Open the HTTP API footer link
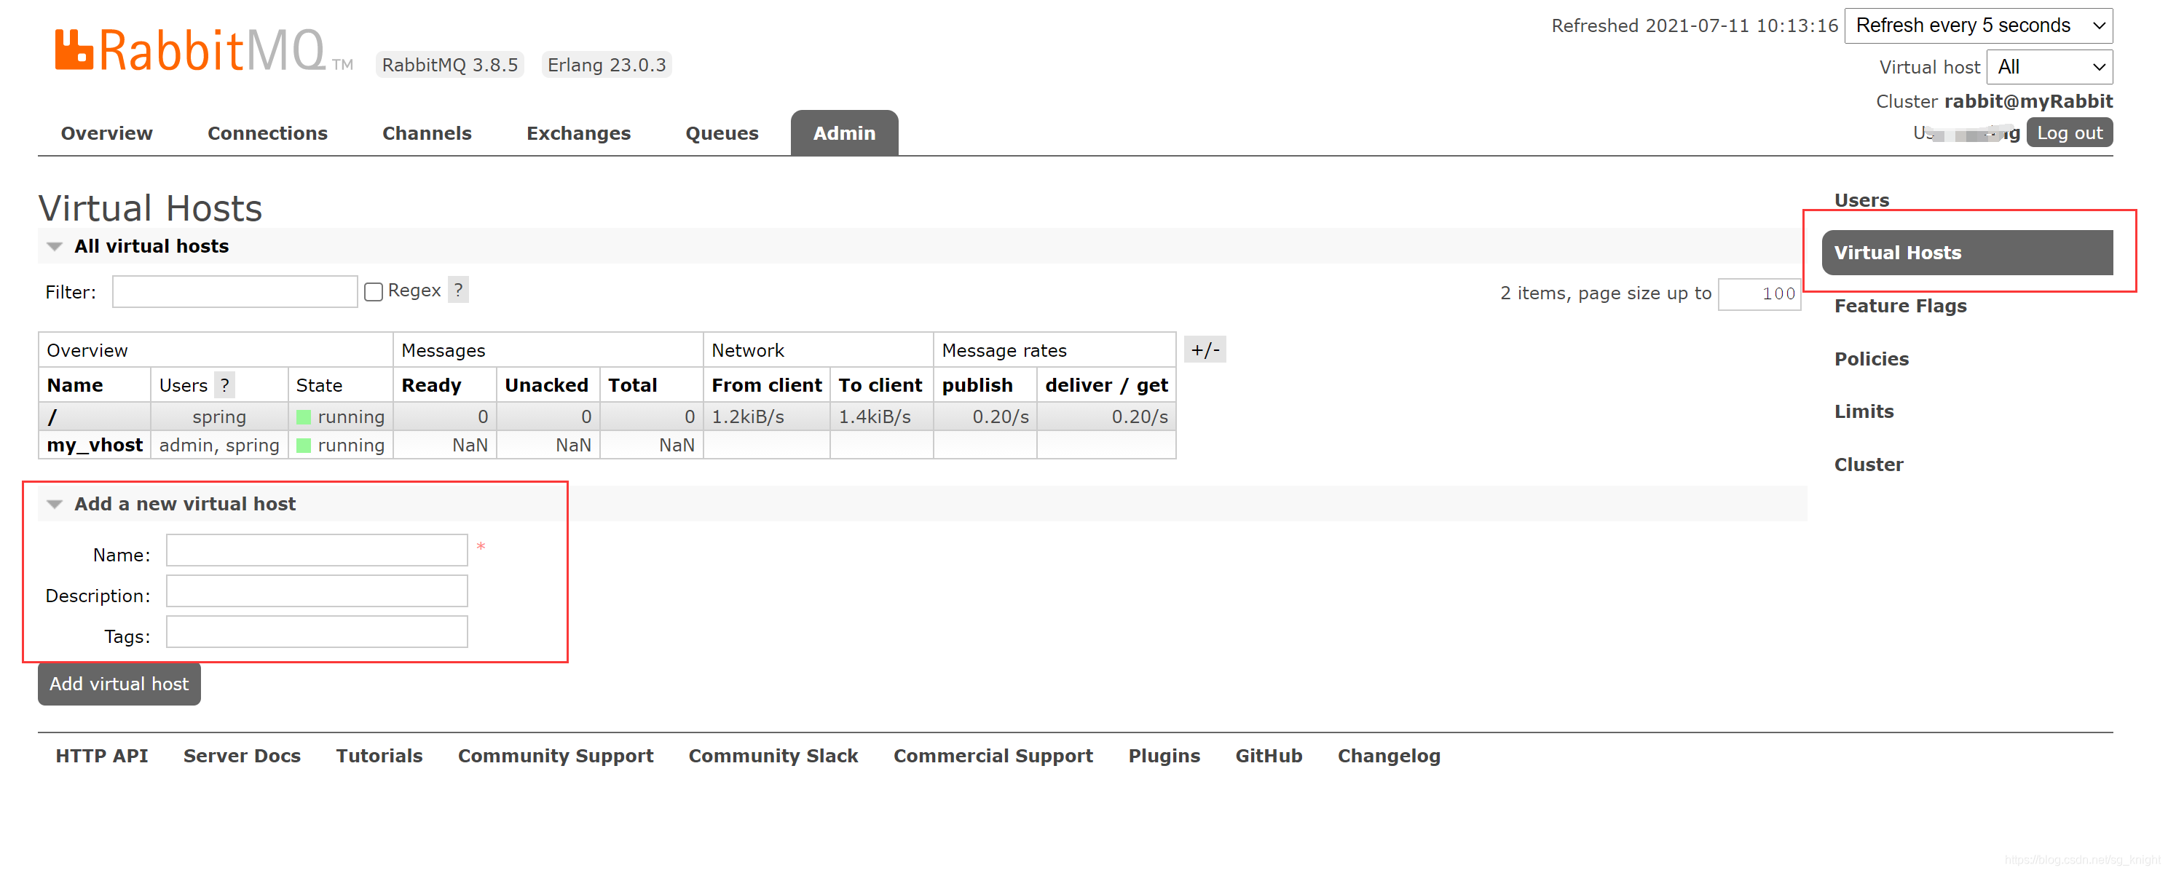Image resolution: width=2168 pixels, height=873 pixels. (102, 756)
